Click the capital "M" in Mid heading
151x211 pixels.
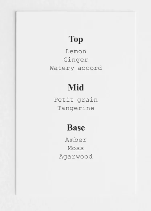click(71, 88)
